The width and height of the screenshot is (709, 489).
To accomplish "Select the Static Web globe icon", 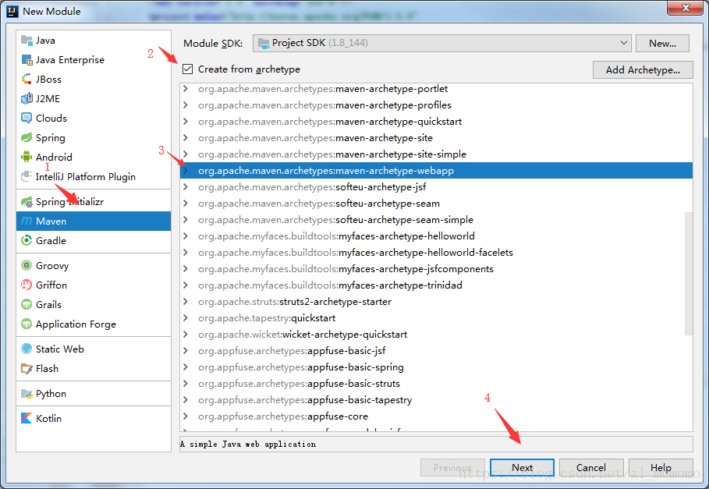I will tap(27, 349).
